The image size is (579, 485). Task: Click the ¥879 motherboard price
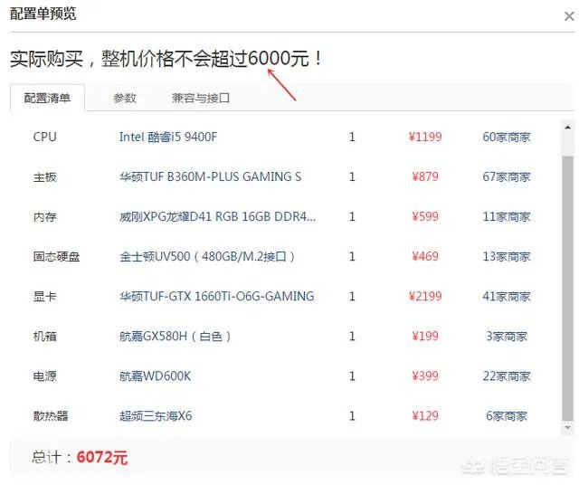point(425,177)
